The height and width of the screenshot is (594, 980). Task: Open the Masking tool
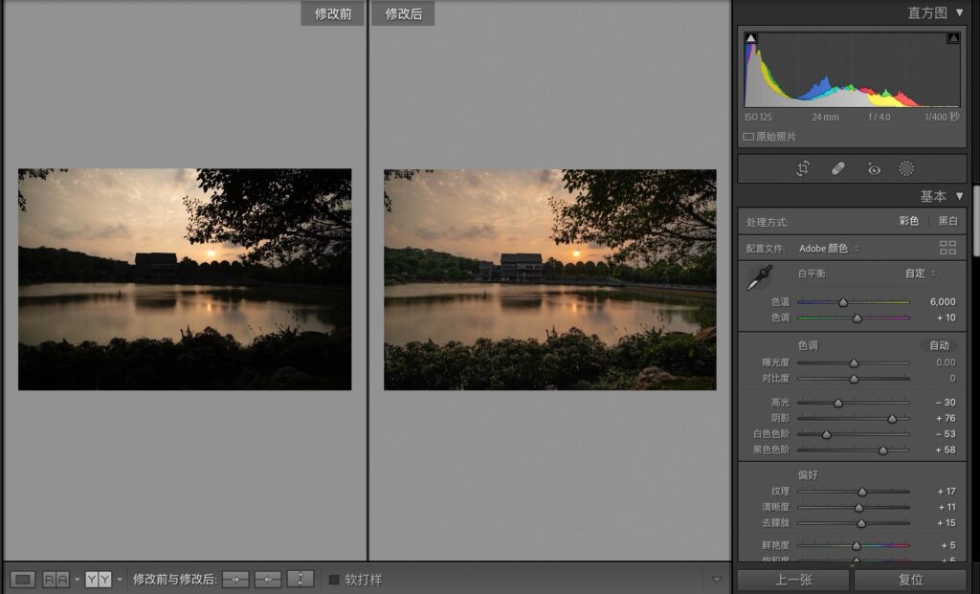click(x=906, y=168)
